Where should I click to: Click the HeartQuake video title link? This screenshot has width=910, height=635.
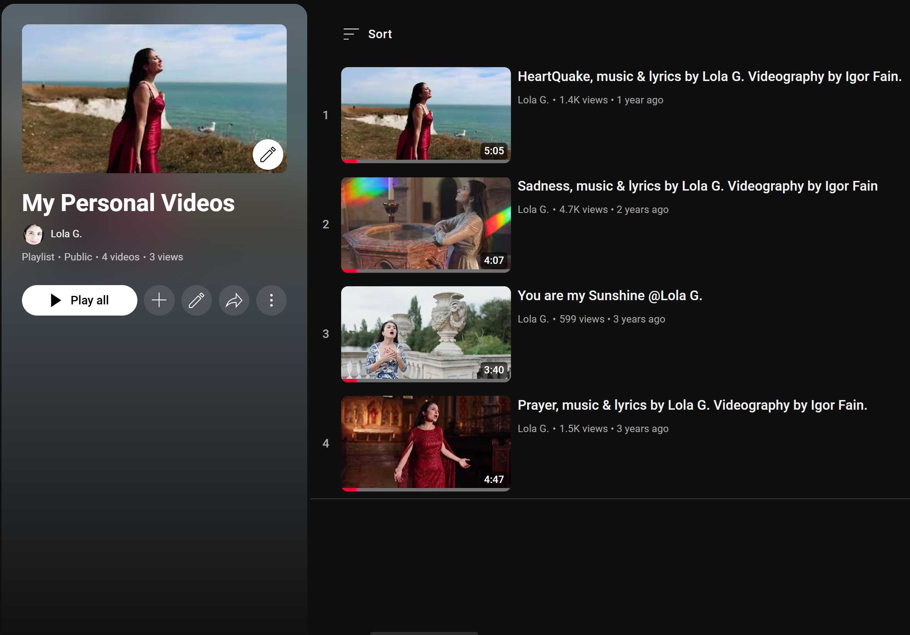tap(709, 76)
